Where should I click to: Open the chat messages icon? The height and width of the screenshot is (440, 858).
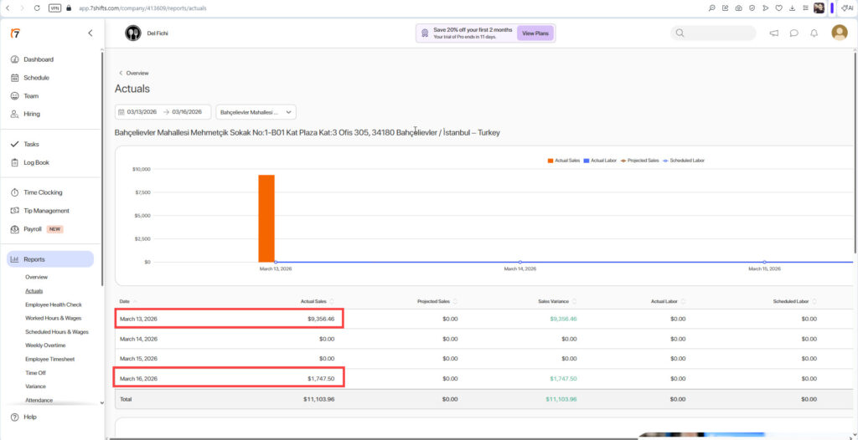click(793, 33)
